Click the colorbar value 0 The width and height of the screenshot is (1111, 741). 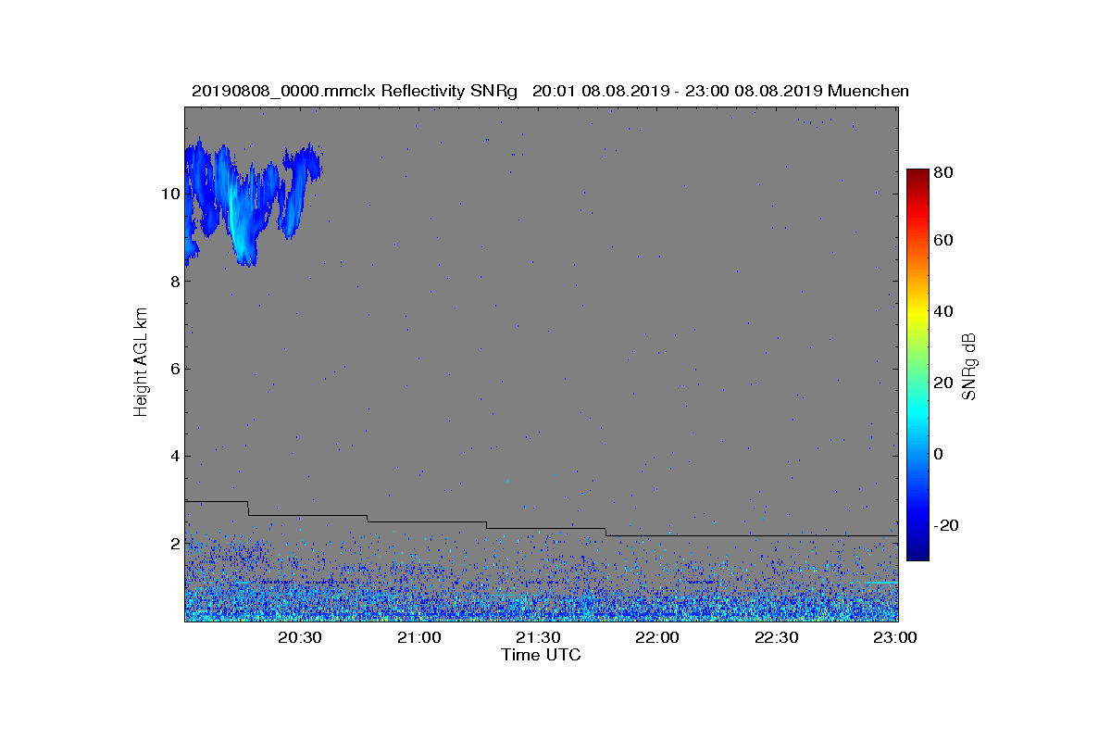[x=941, y=454]
